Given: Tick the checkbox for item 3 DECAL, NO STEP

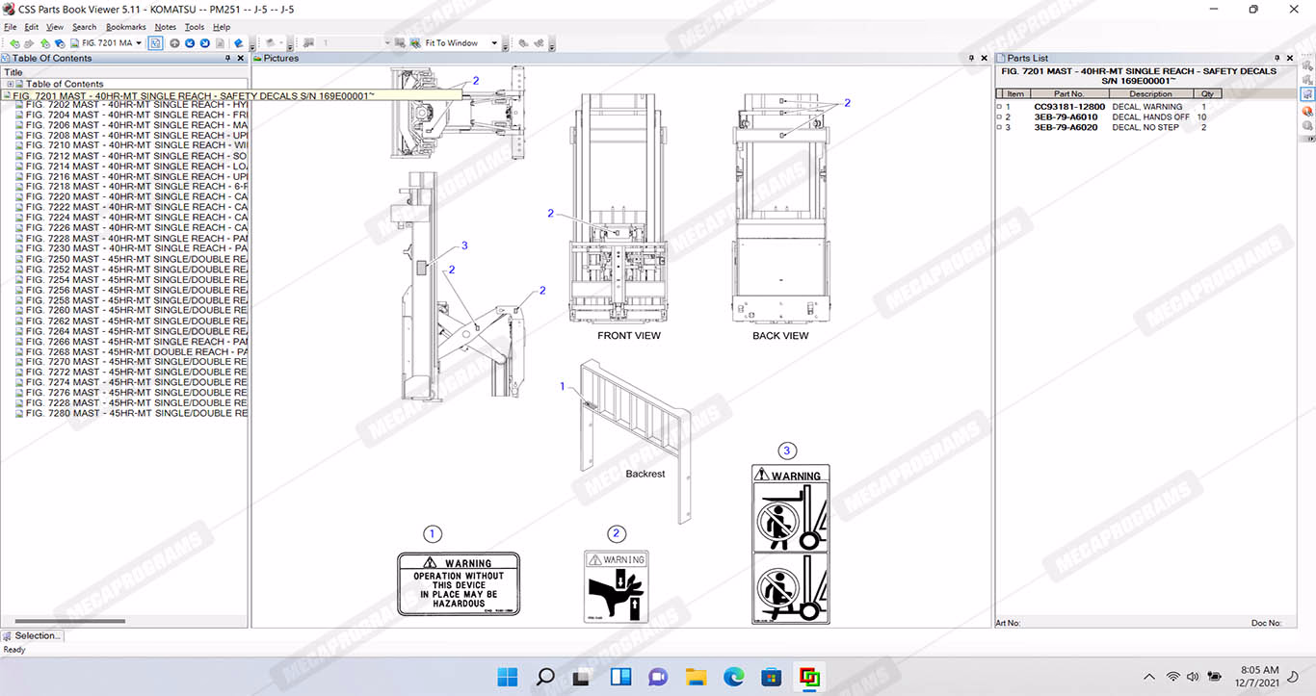Looking at the screenshot, I should 999,128.
